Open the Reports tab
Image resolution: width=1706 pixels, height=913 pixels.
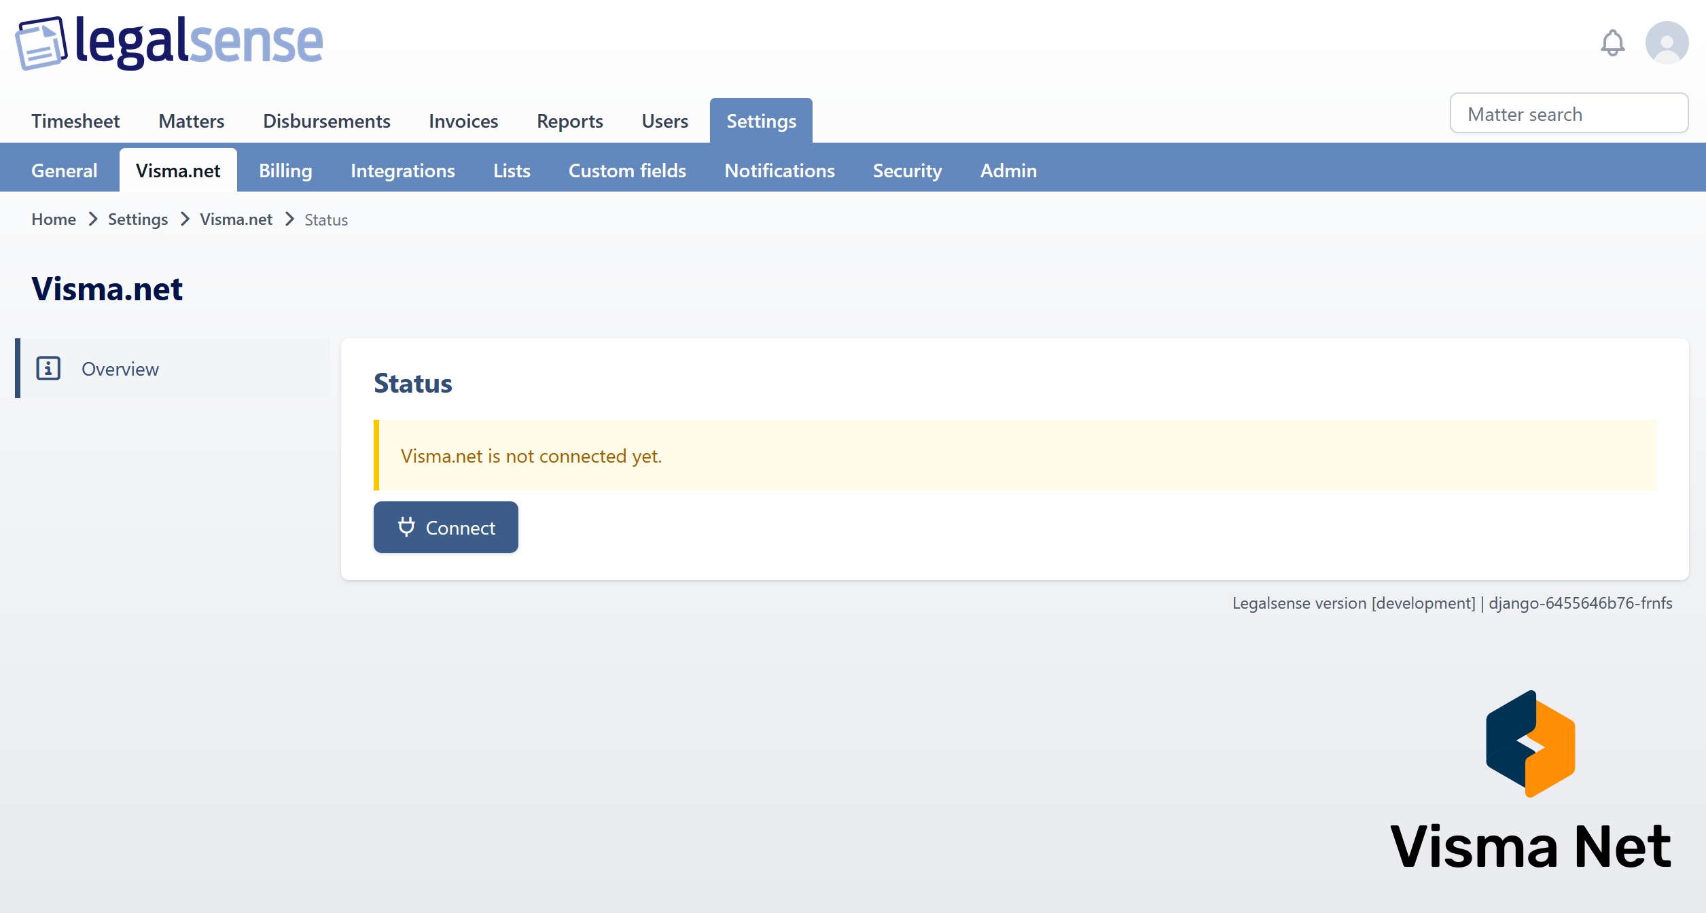click(570, 121)
